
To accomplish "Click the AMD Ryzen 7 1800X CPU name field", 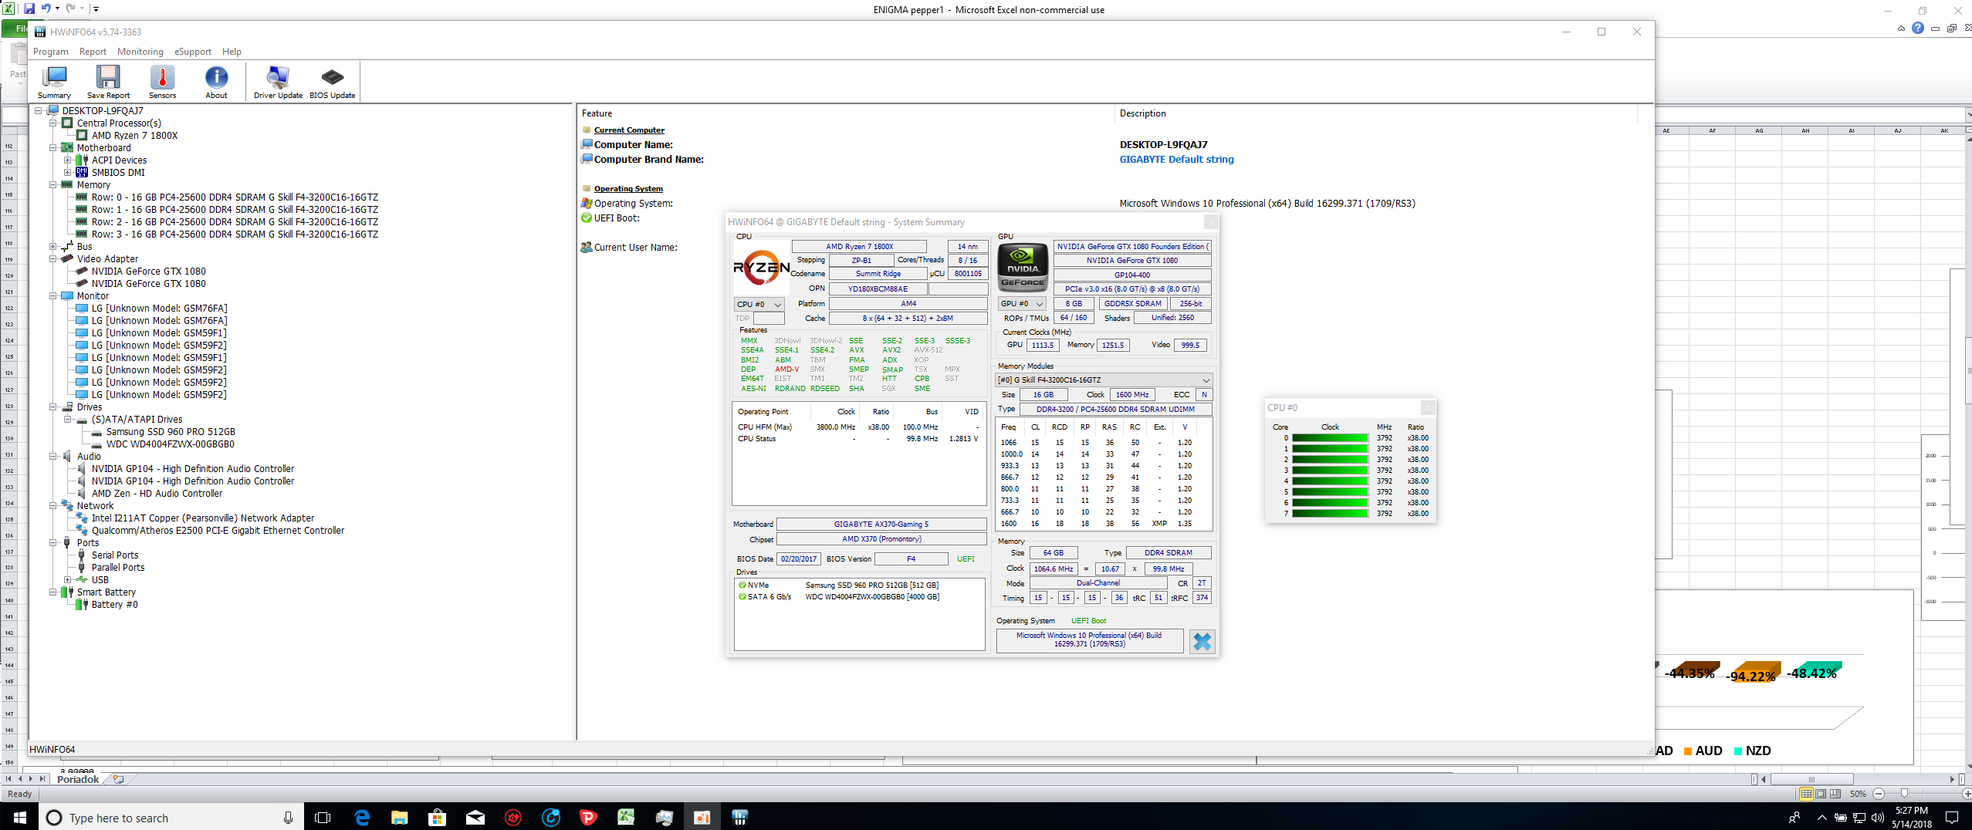I will click(859, 247).
